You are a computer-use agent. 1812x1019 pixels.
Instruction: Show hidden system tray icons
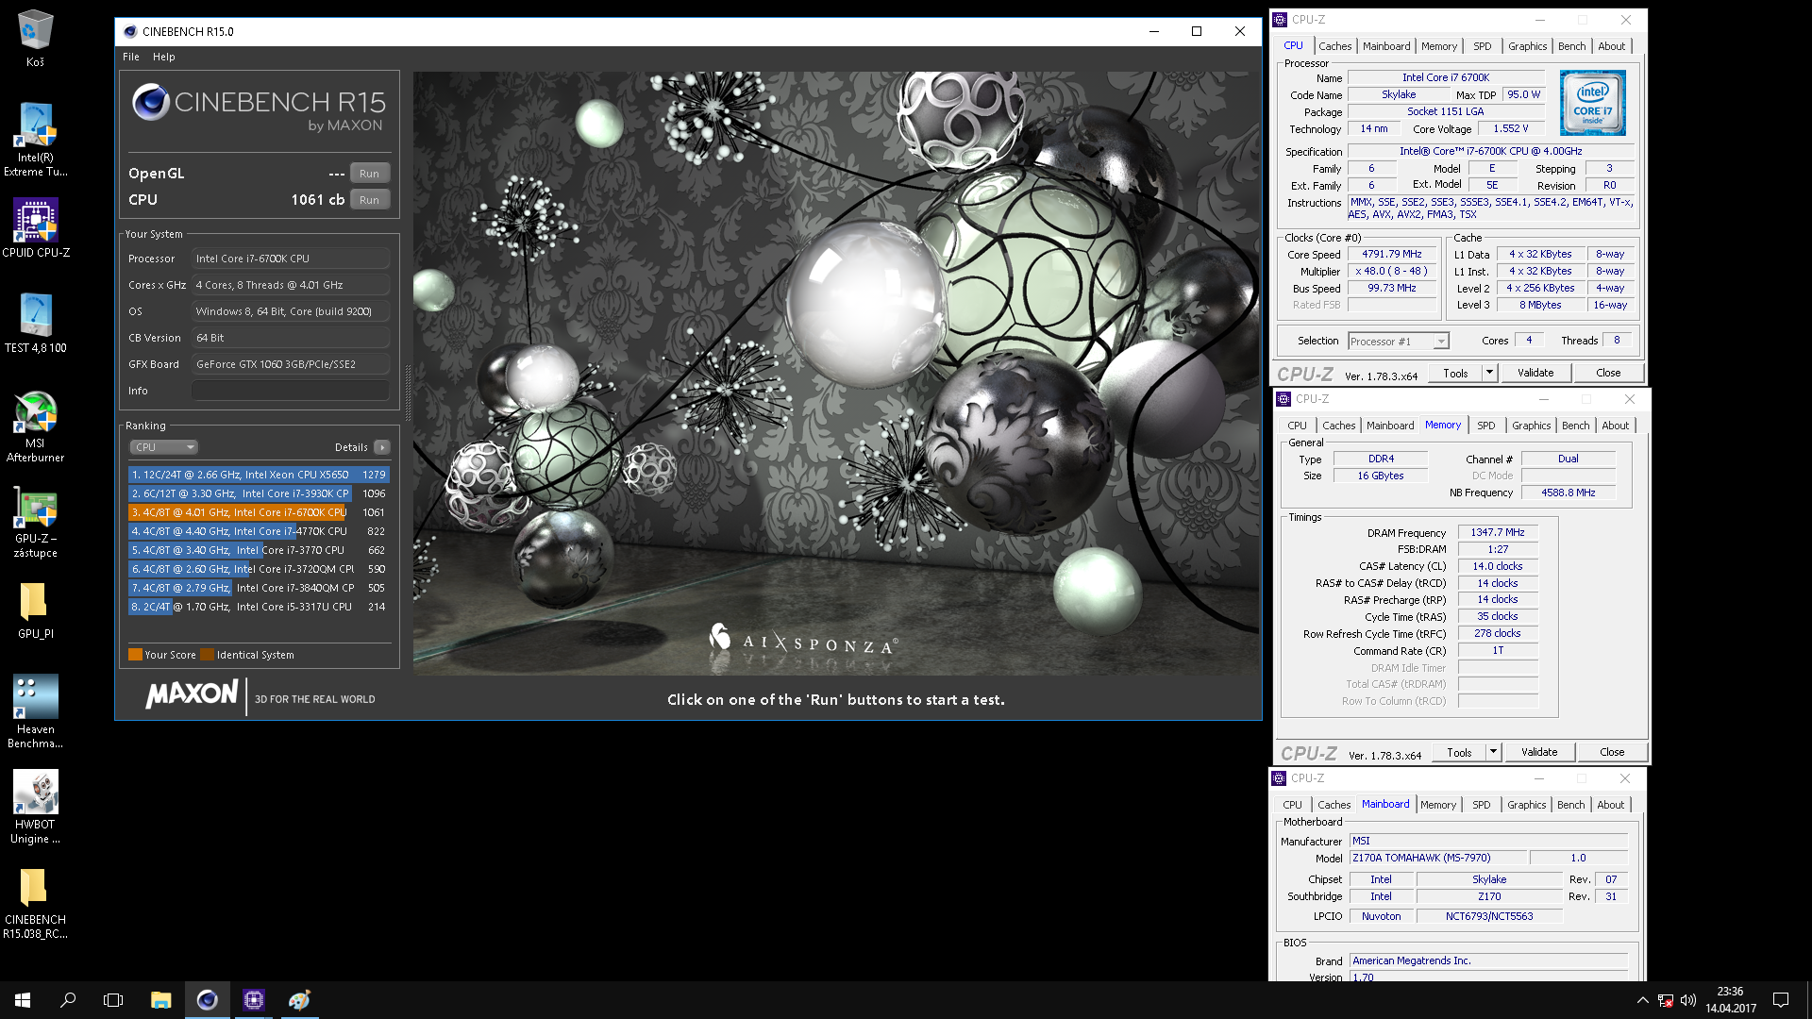click(1642, 1000)
